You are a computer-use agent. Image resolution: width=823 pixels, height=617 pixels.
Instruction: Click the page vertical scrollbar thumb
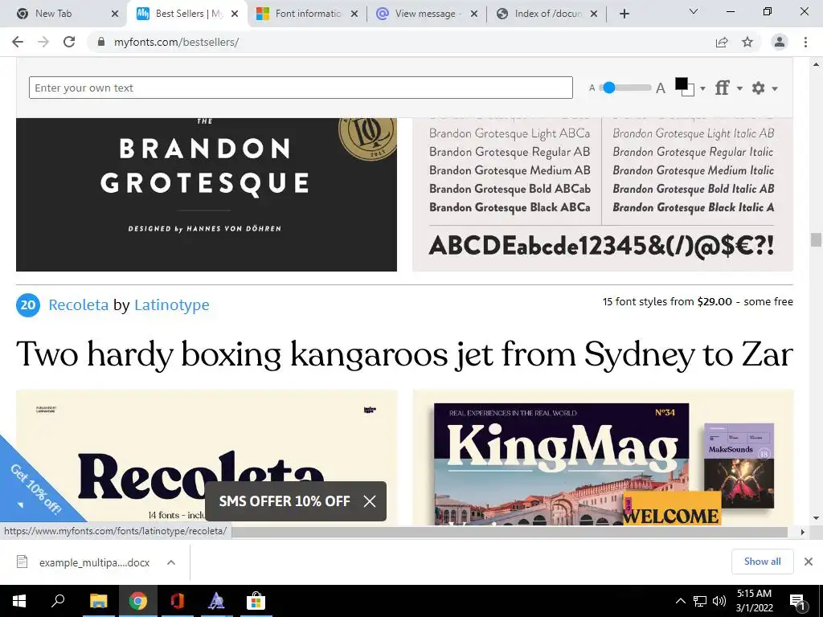click(816, 239)
